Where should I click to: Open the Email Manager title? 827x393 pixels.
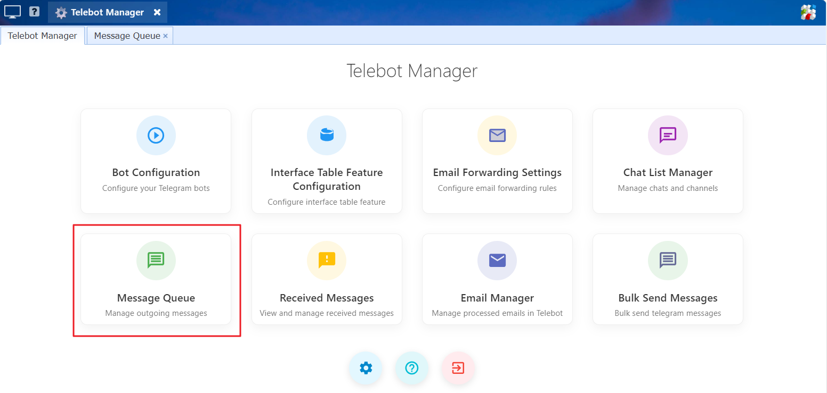497,298
